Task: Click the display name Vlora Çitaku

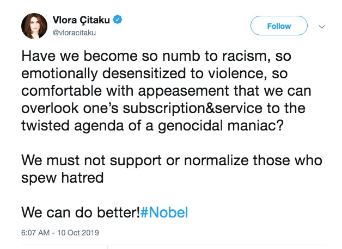Action: tap(82, 21)
